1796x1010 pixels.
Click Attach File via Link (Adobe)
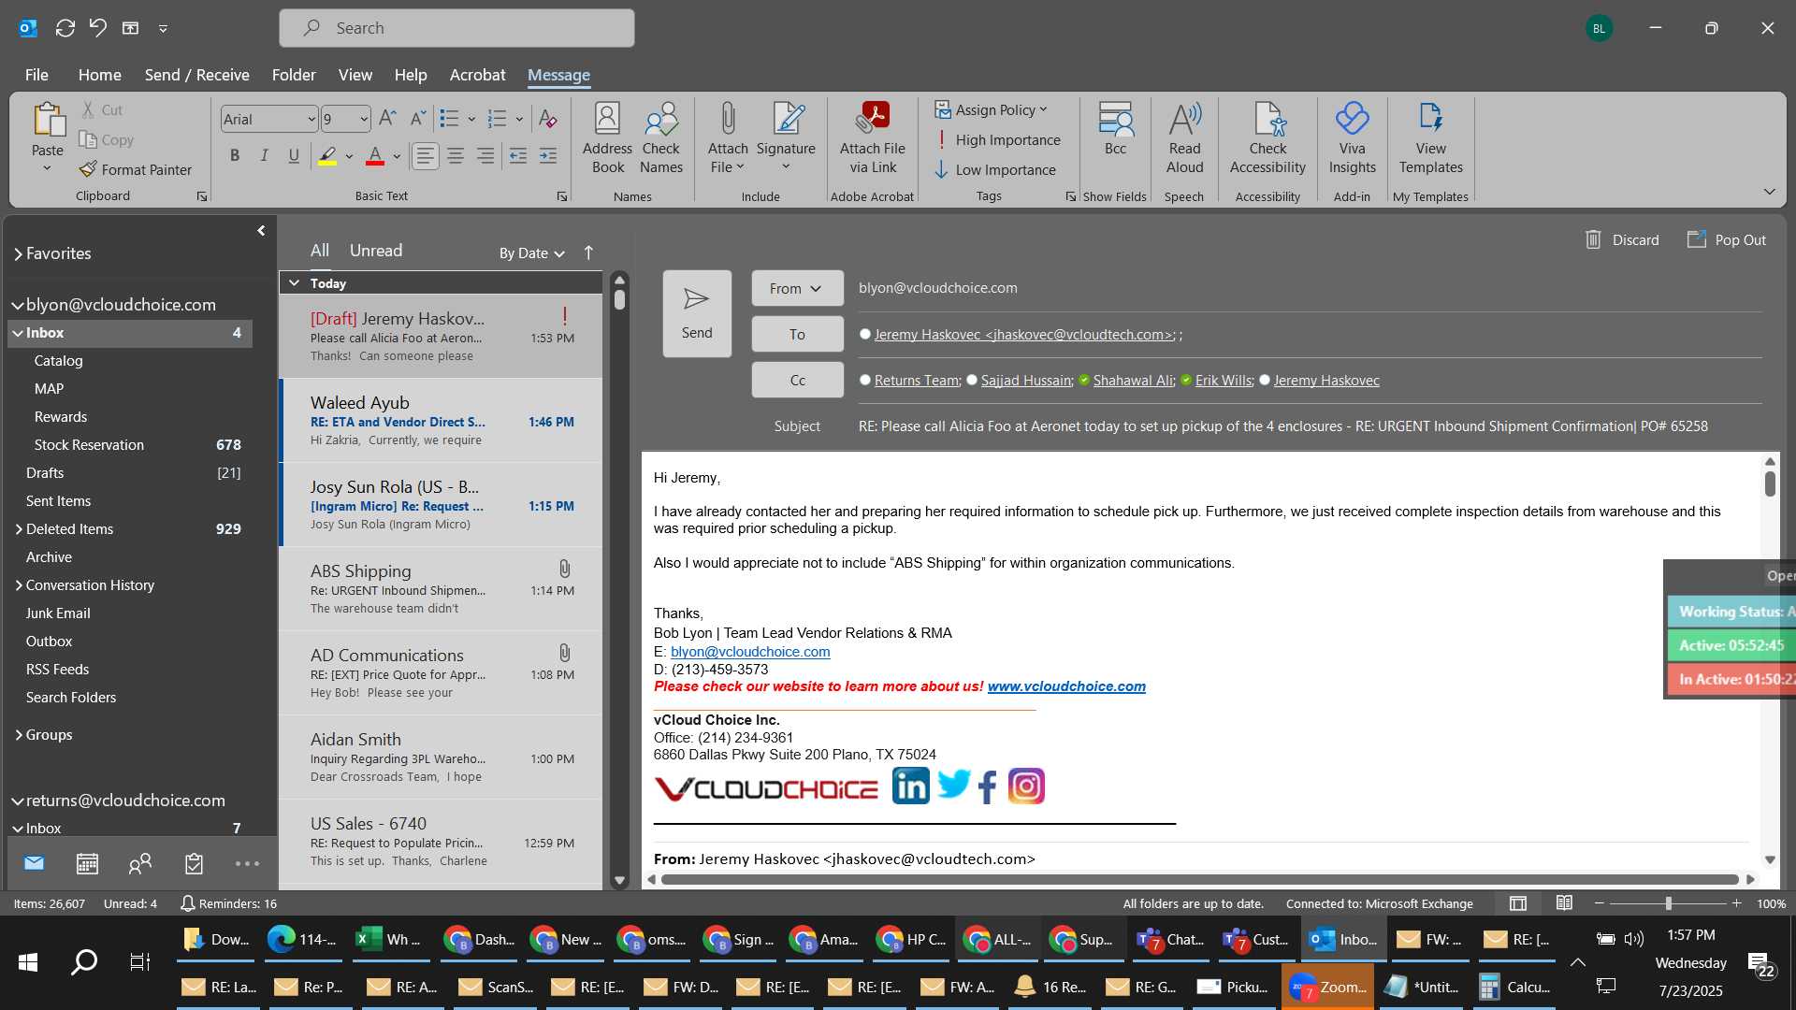[x=873, y=138]
